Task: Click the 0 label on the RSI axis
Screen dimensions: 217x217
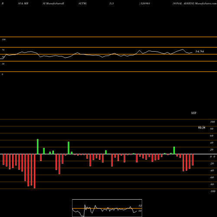Action: point(2,74)
